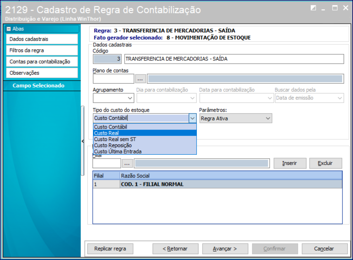353x260 pixels.
Task: Open the Dados cadastrais tab
Action: (42, 39)
